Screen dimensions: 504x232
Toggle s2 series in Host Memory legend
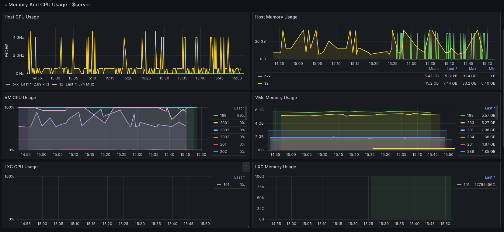[266, 83]
